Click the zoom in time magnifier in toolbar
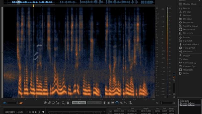This screenshot has width=202, height=114. [x=45, y=103]
